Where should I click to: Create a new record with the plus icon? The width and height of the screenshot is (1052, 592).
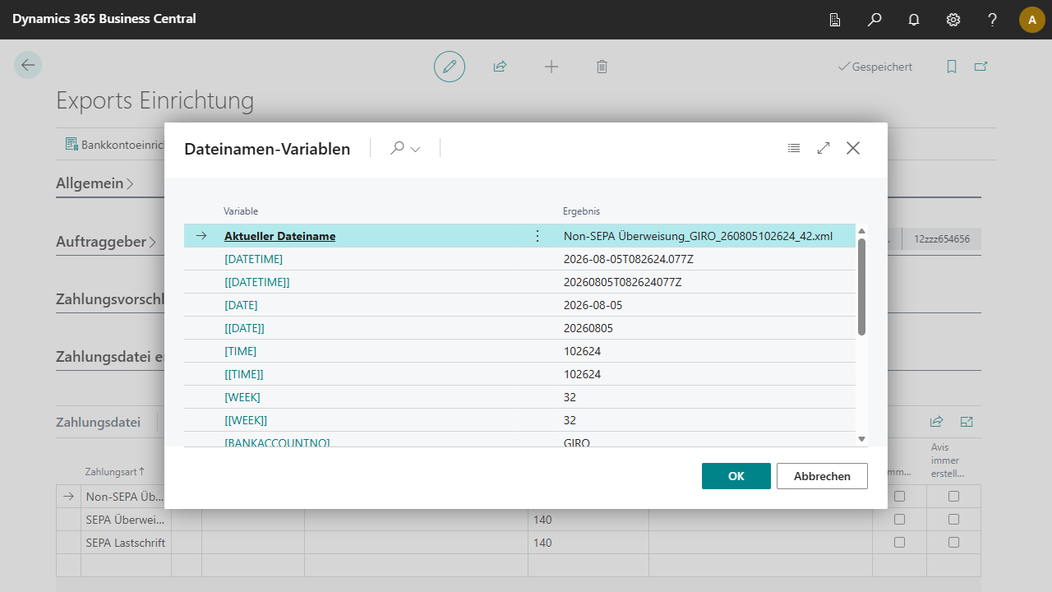point(551,67)
